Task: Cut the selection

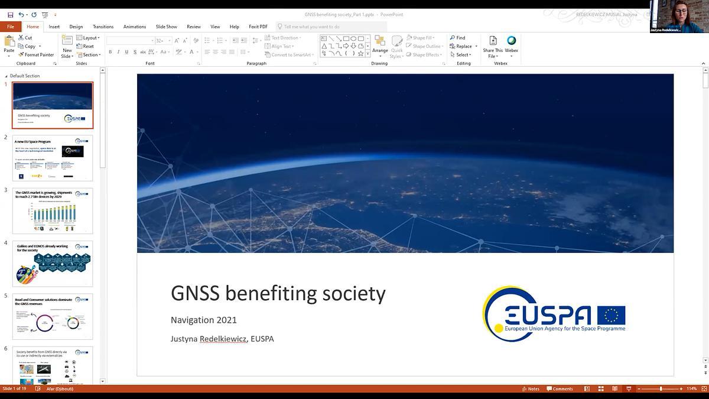Action: pyautogui.click(x=25, y=38)
